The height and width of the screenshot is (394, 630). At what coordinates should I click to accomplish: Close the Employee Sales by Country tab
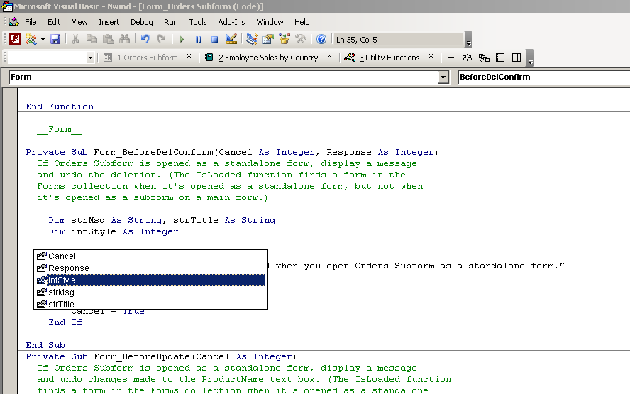click(x=329, y=56)
